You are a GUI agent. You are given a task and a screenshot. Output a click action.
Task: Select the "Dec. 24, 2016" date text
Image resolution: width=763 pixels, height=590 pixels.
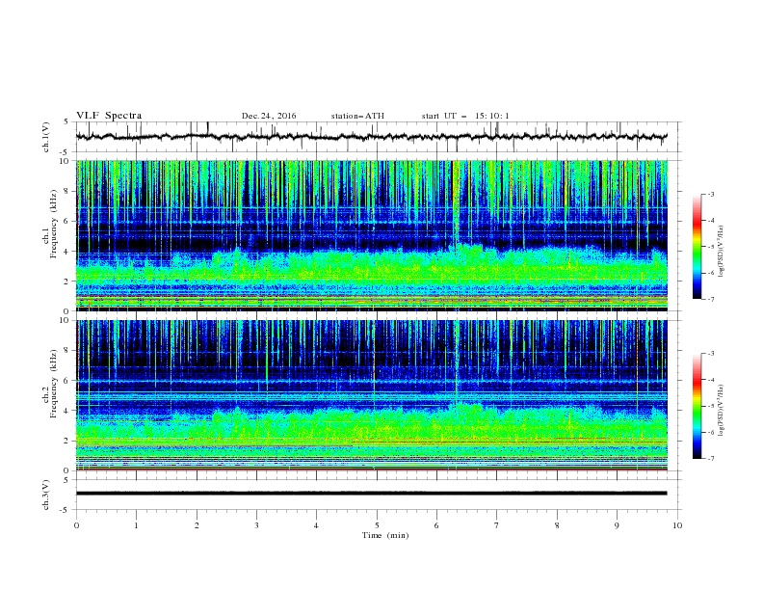(269, 116)
